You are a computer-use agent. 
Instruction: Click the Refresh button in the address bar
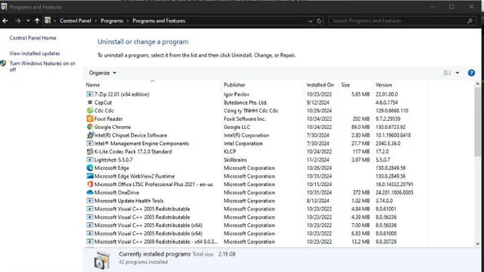tap(319, 21)
